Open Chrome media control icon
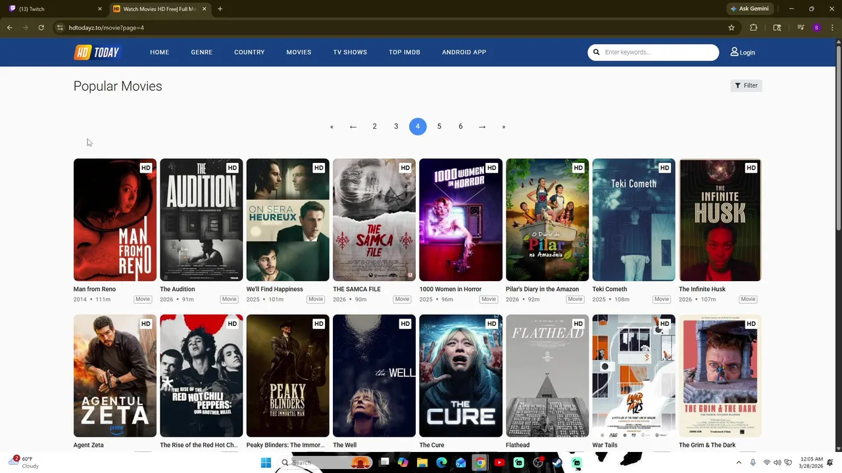842x473 pixels. click(801, 28)
